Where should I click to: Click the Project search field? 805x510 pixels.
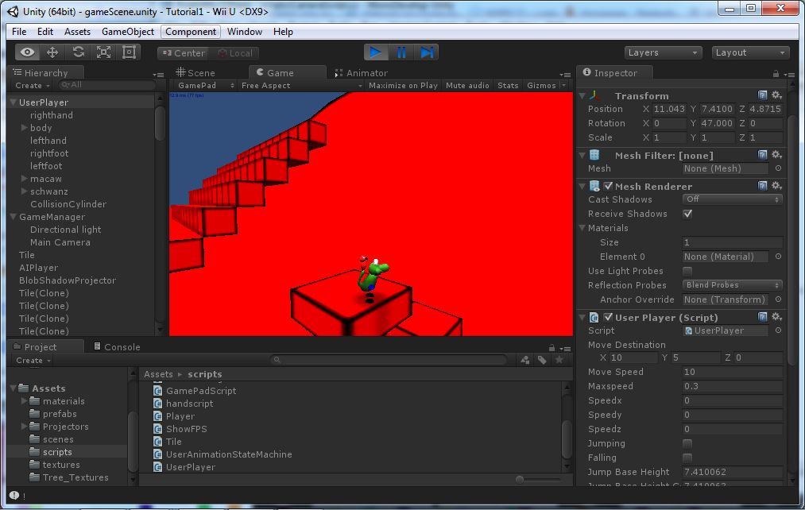pos(389,360)
